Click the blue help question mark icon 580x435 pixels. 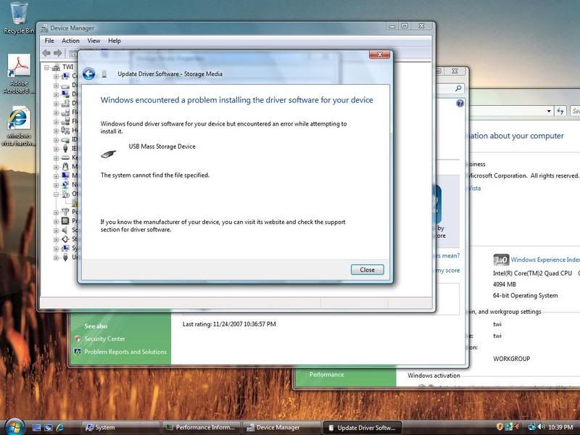point(460,104)
